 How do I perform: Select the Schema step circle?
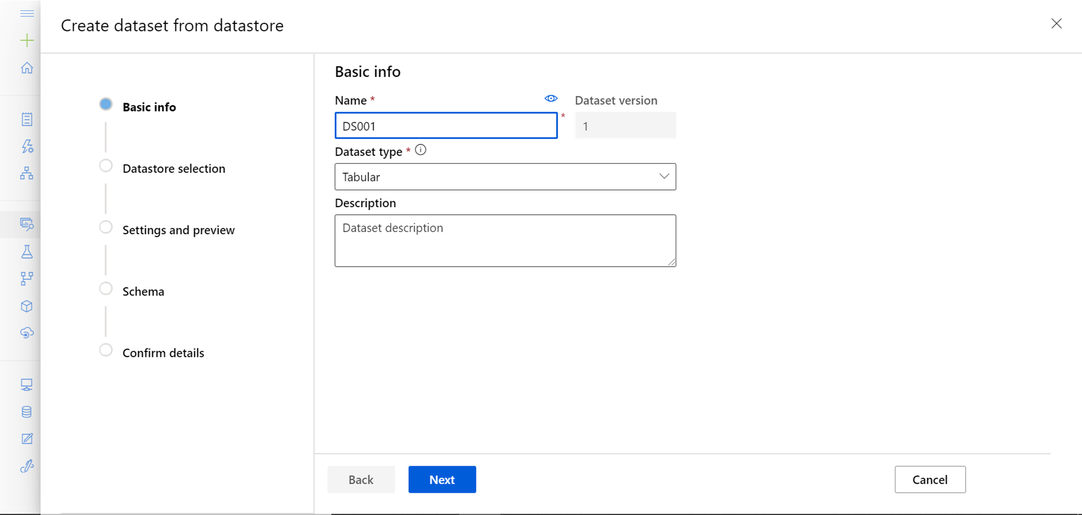click(x=106, y=289)
